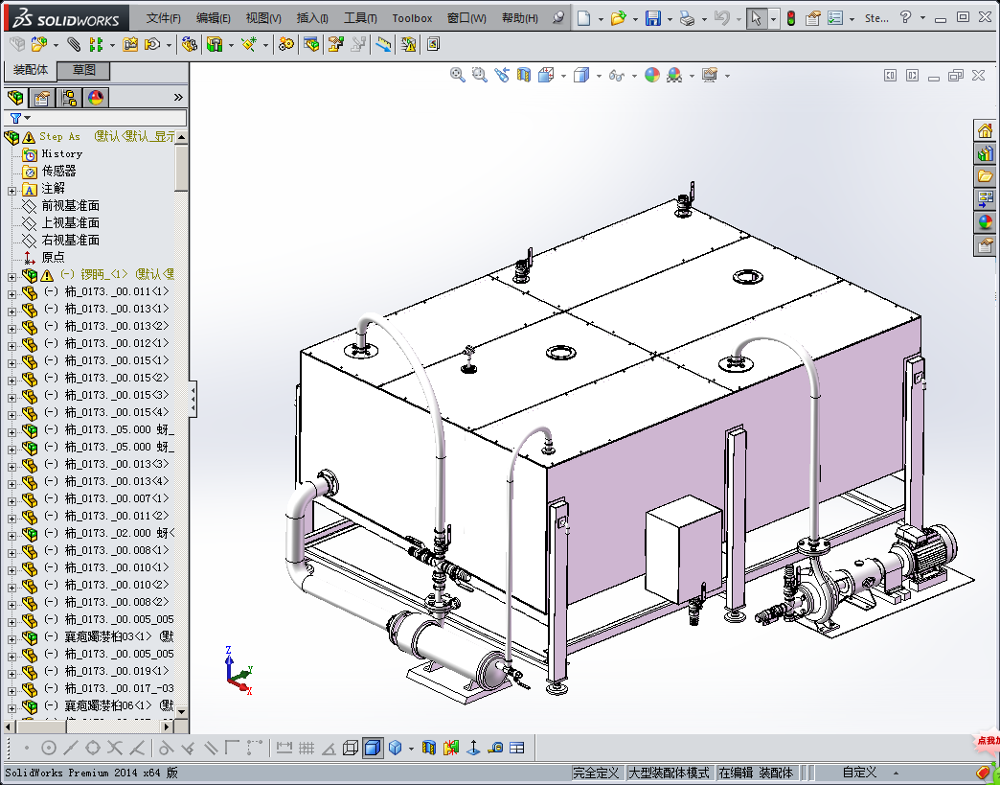This screenshot has height=785, width=1000.
Task: Click the Apply Scene icon
Action: point(674,75)
